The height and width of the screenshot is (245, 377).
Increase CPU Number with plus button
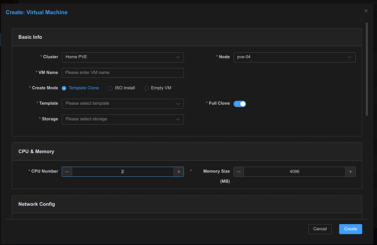[178, 171]
